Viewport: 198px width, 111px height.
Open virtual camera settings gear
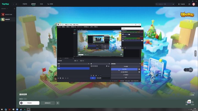pyautogui.click(x=139, y=72)
